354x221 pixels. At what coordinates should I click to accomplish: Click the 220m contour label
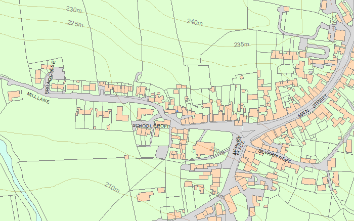[217, 151]
